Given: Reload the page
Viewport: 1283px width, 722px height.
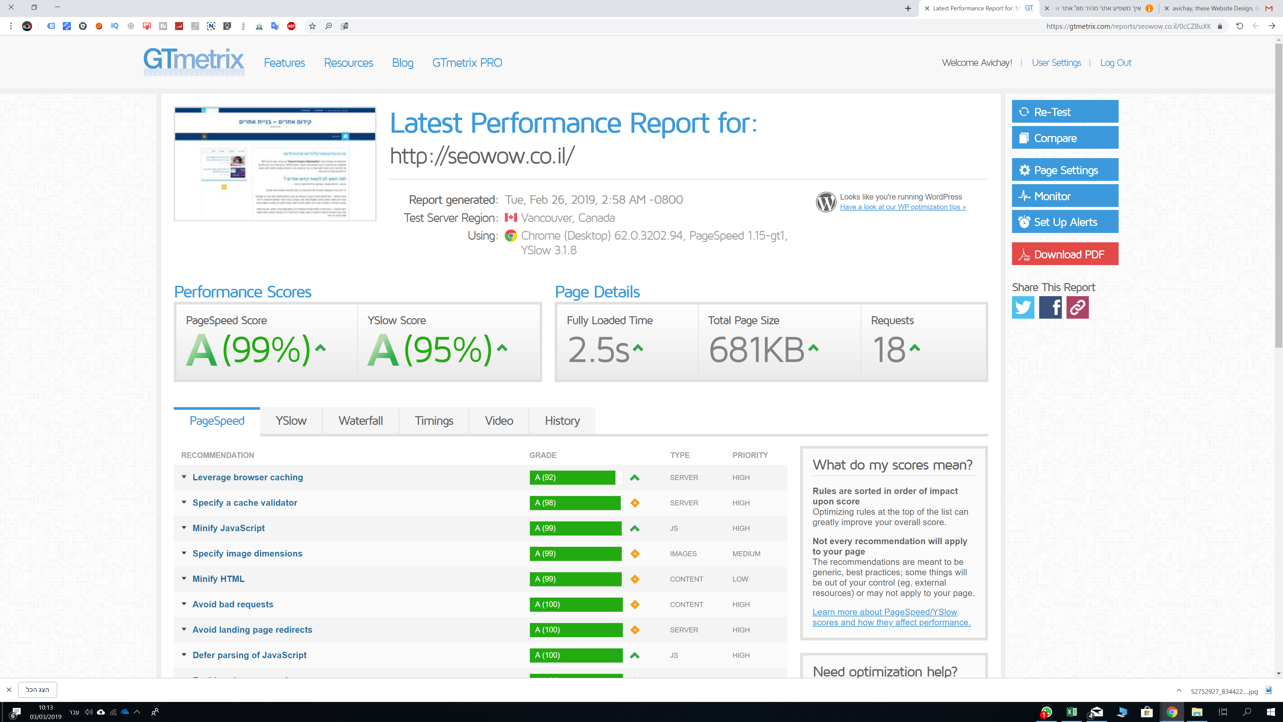Looking at the screenshot, I should (x=1240, y=26).
